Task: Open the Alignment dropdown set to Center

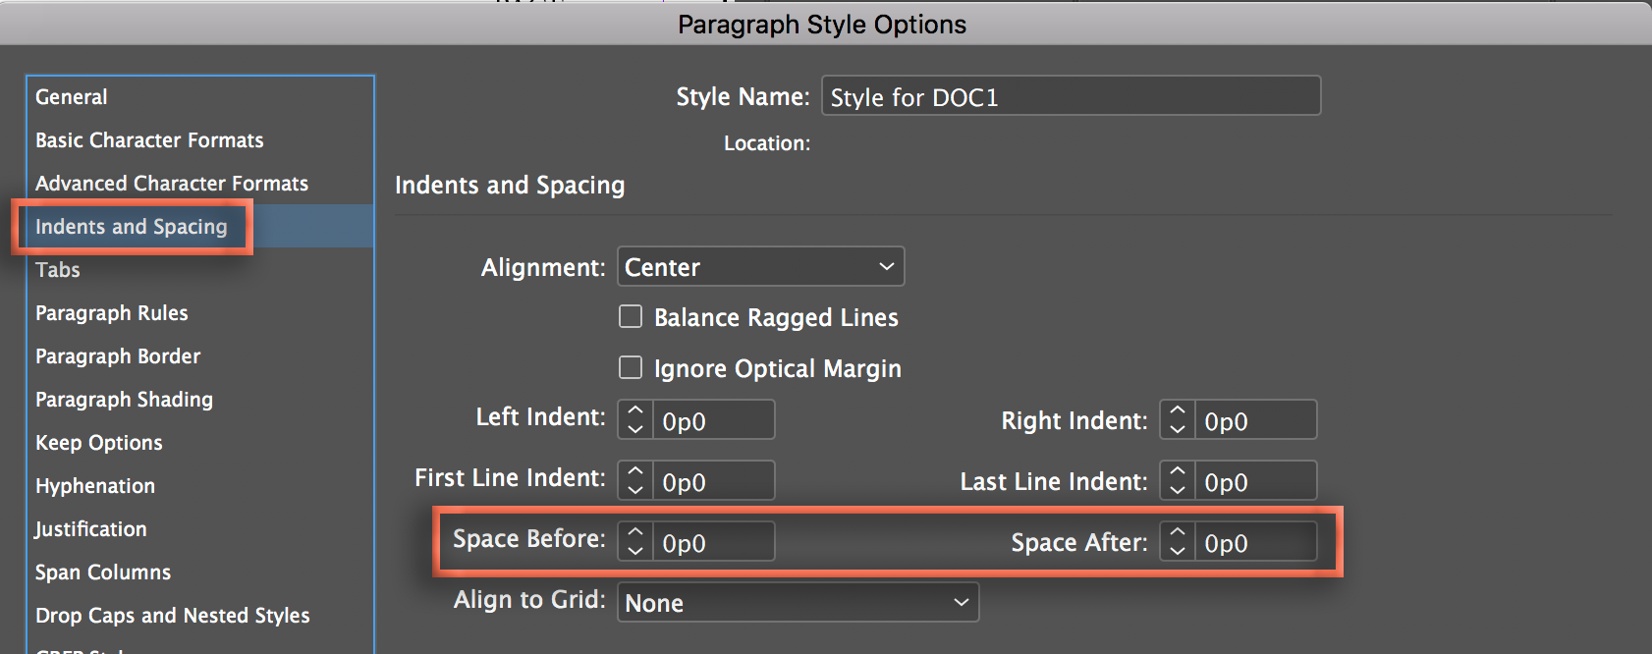Action: point(760,267)
